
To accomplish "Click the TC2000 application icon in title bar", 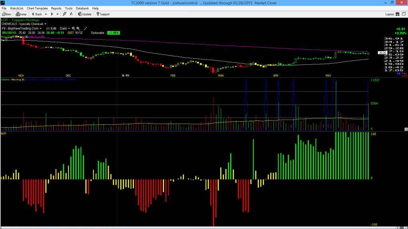I will coord(3,3).
